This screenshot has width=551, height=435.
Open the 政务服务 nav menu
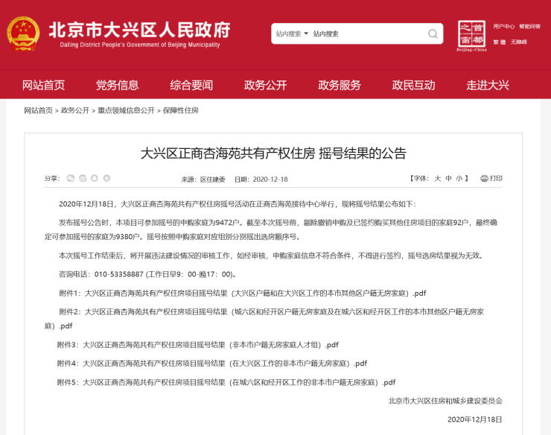tap(340, 85)
